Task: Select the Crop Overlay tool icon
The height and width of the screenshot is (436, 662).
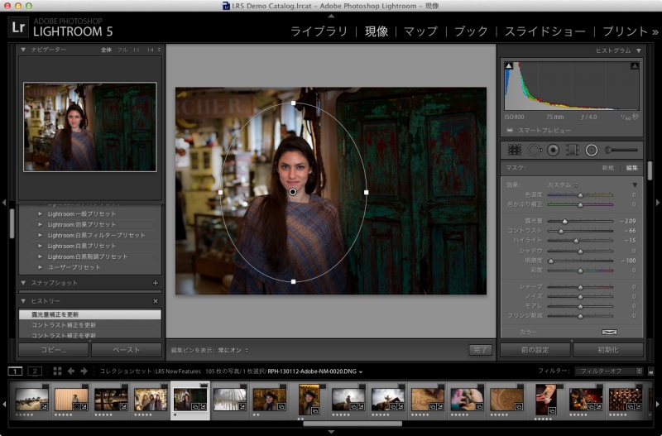Action: click(514, 150)
